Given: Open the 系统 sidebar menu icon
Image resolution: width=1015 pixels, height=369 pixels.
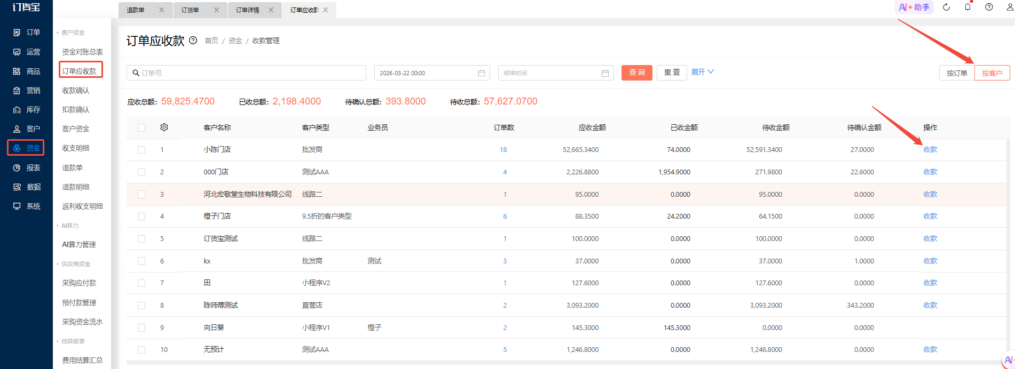Looking at the screenshot, I should [17, 206].
